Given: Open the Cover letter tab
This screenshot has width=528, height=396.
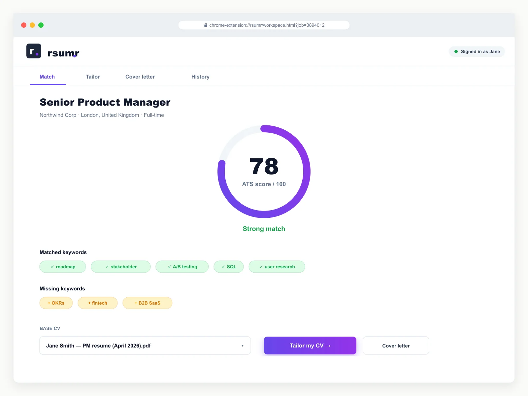Looking at the screenshot, I should coord(140,77).
